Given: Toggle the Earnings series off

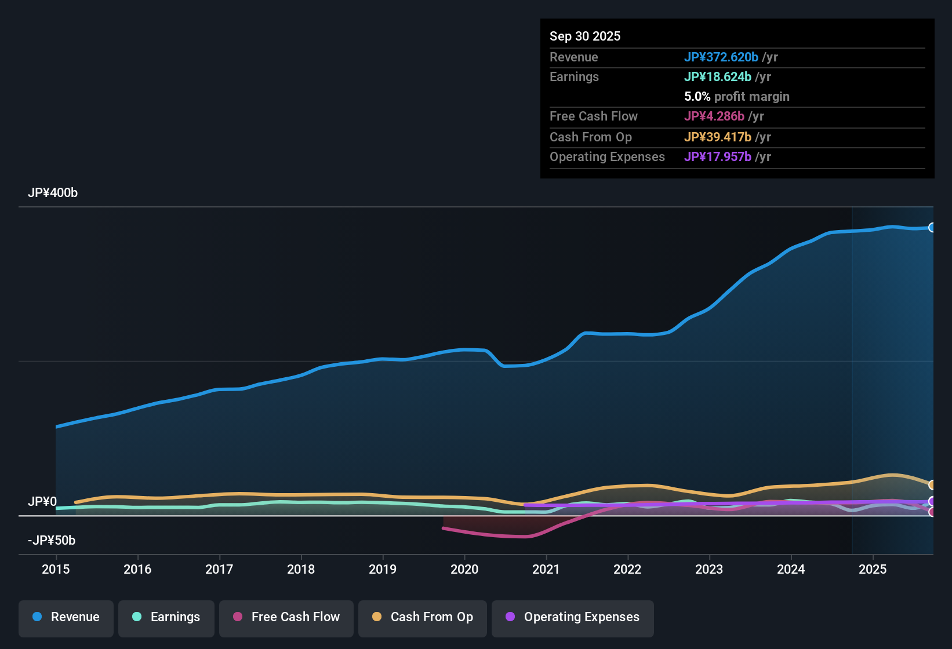Looking at the screenshot, I should pyautogui.click(x=166, y=617).
